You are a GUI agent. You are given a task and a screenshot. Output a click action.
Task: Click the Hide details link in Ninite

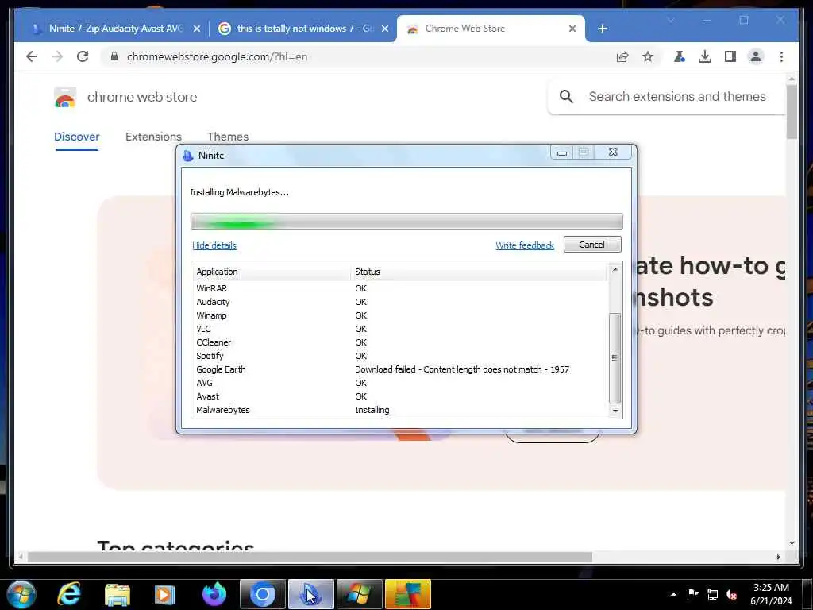pos(214,245)
